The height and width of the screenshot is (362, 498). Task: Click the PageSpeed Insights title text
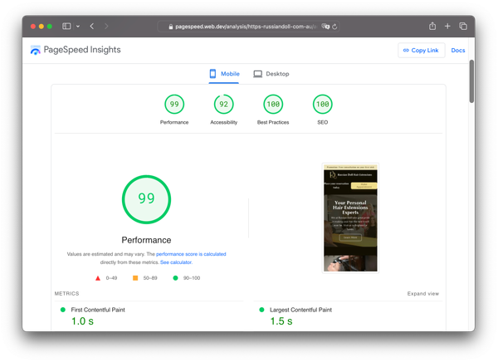point(82,50)
